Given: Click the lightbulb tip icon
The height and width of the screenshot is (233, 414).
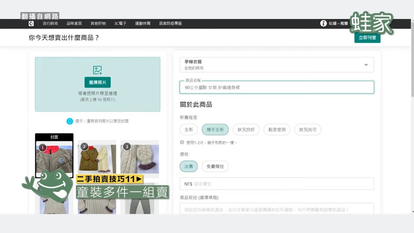Looking at the screenshot, I should click(x=70, y=121).
